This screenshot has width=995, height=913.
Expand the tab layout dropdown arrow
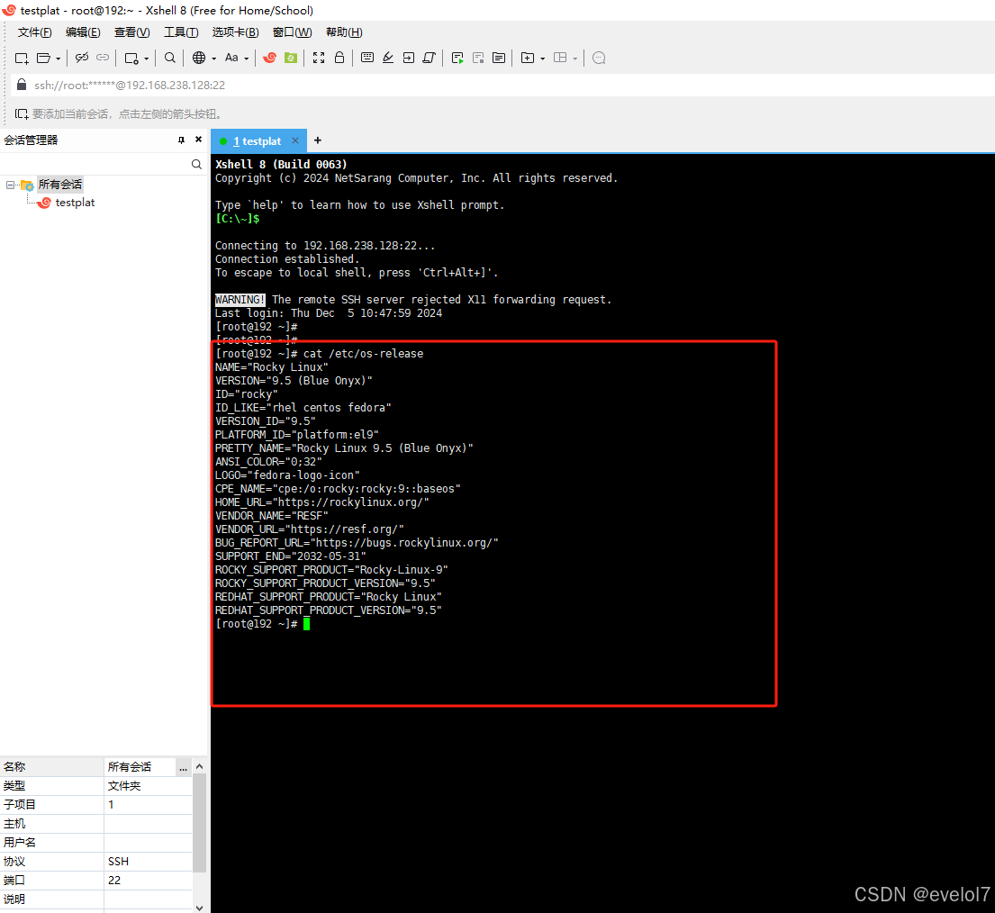coord(575,59)
